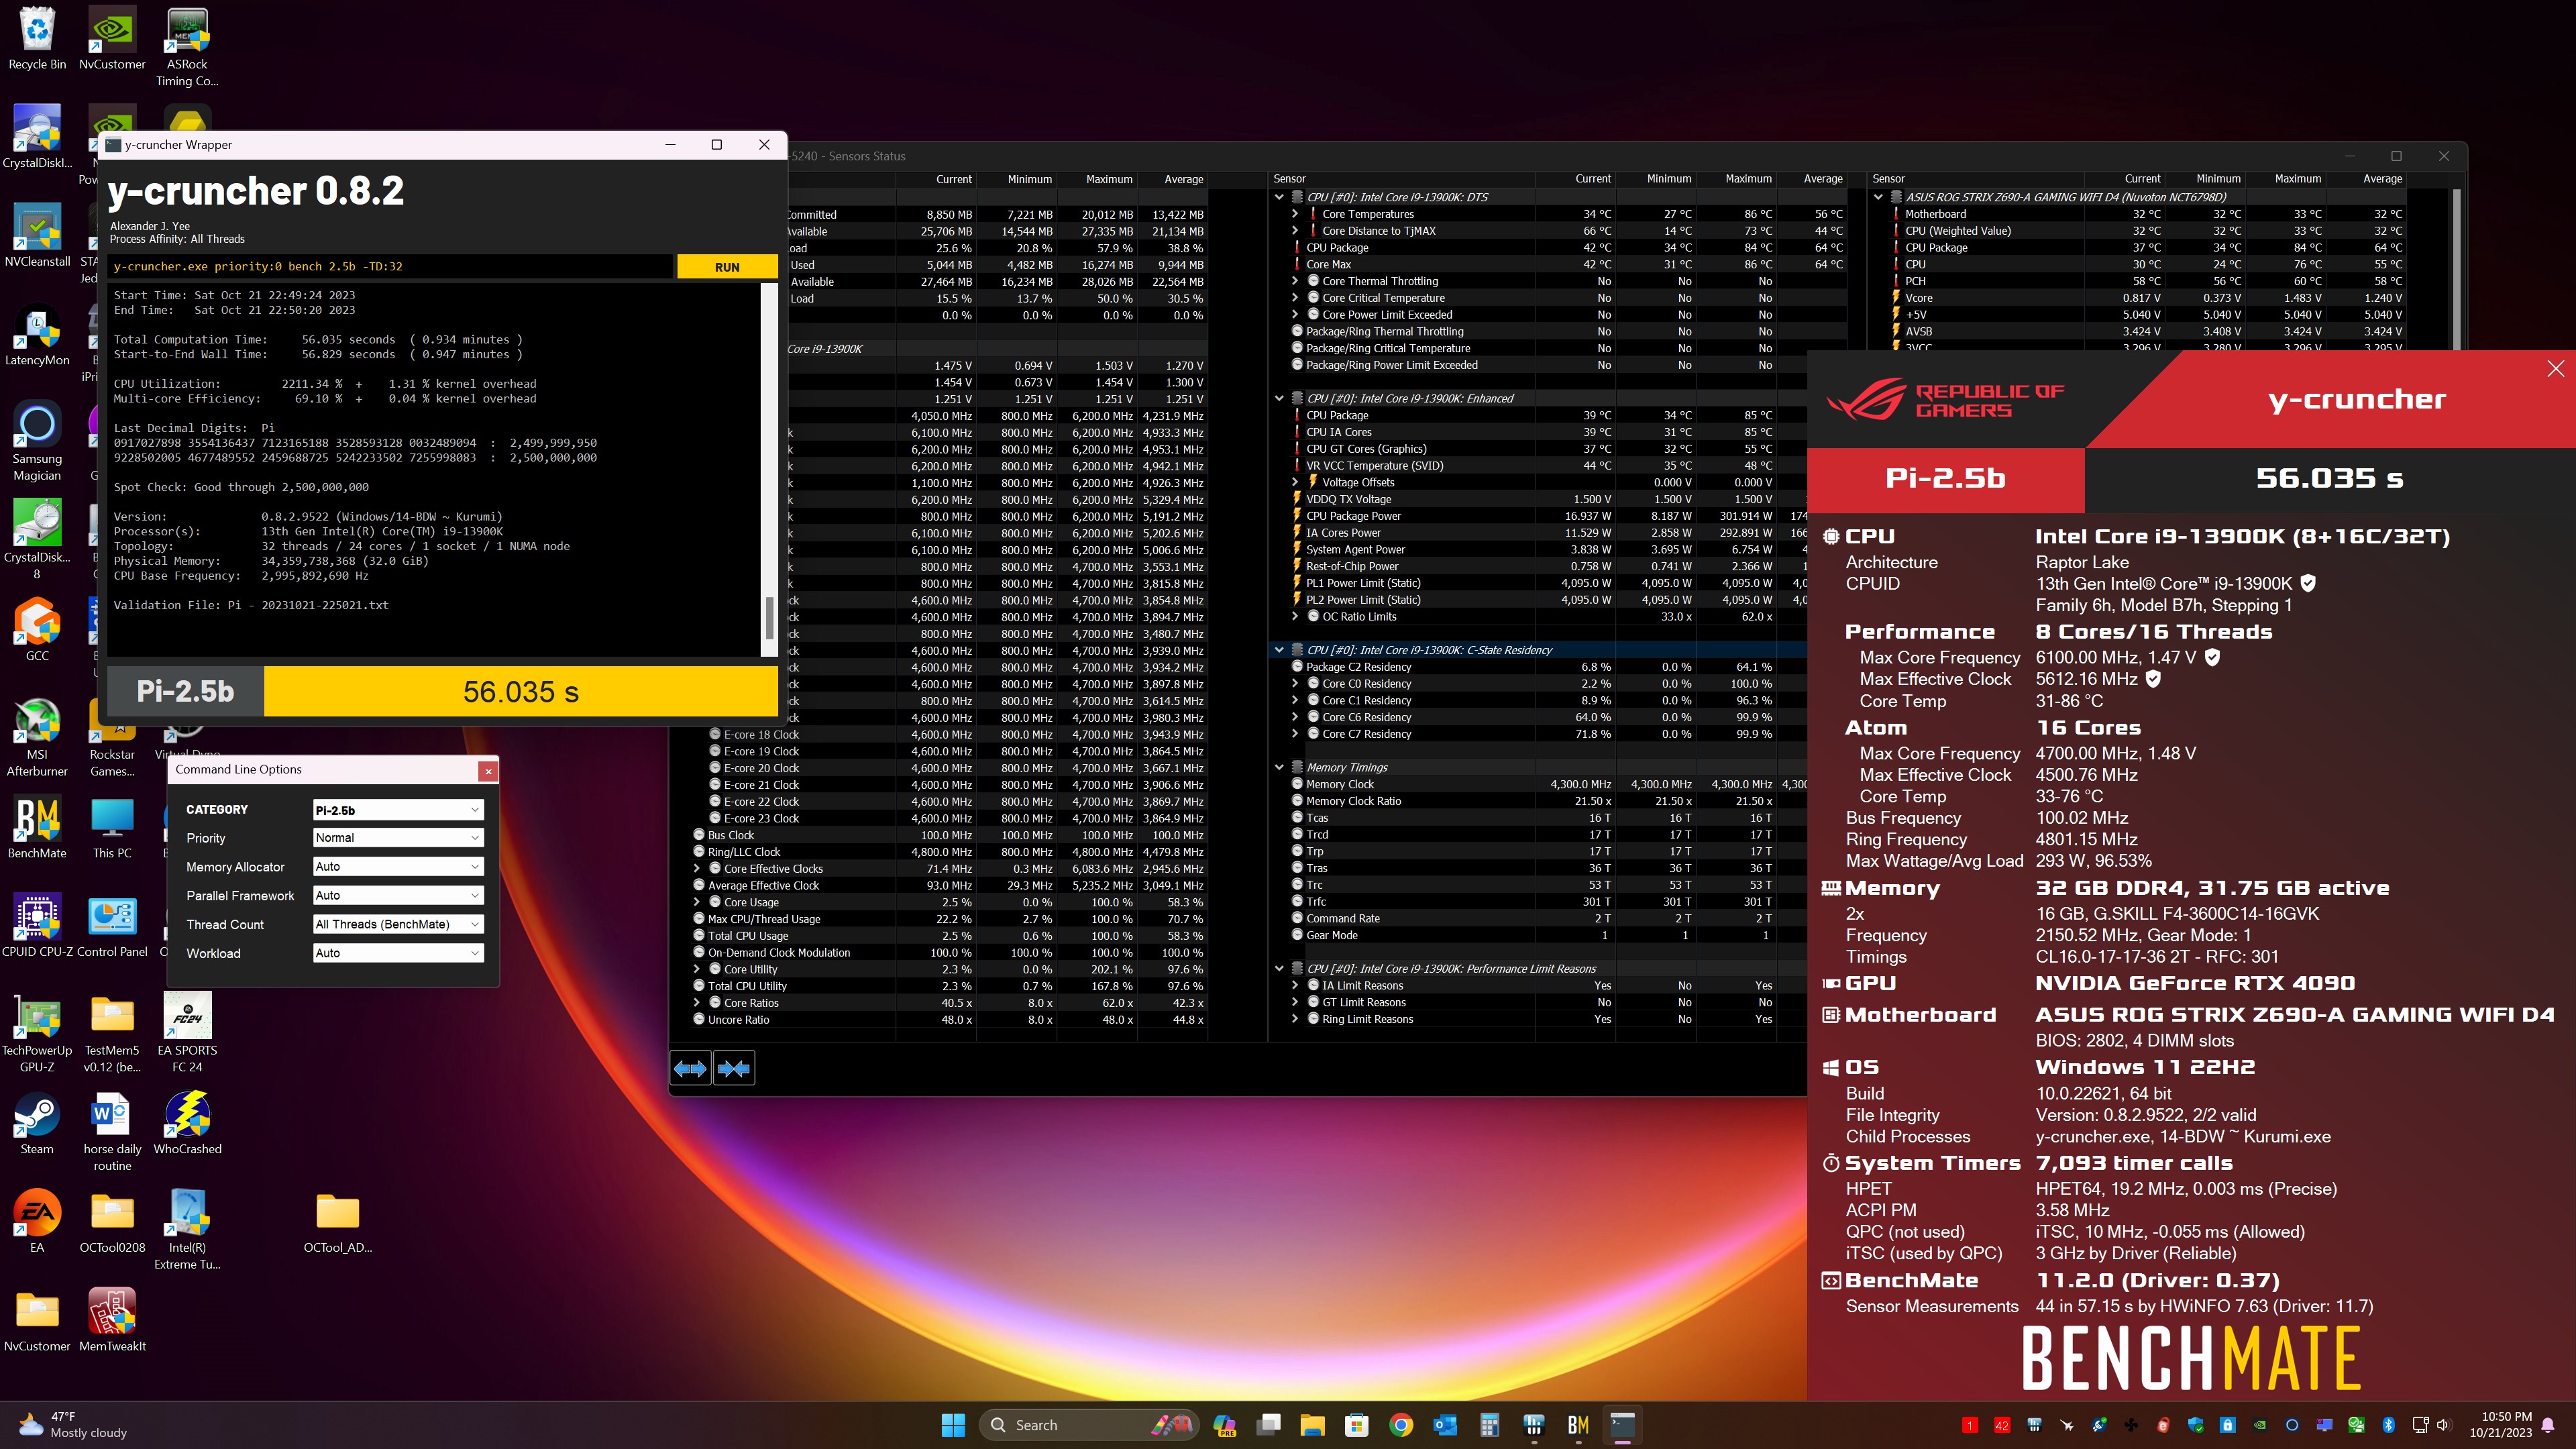Click the y-cruncher output scrollbar thumb
Image resolution: width=2576 pixels, height=1449 pixels.
769,618
